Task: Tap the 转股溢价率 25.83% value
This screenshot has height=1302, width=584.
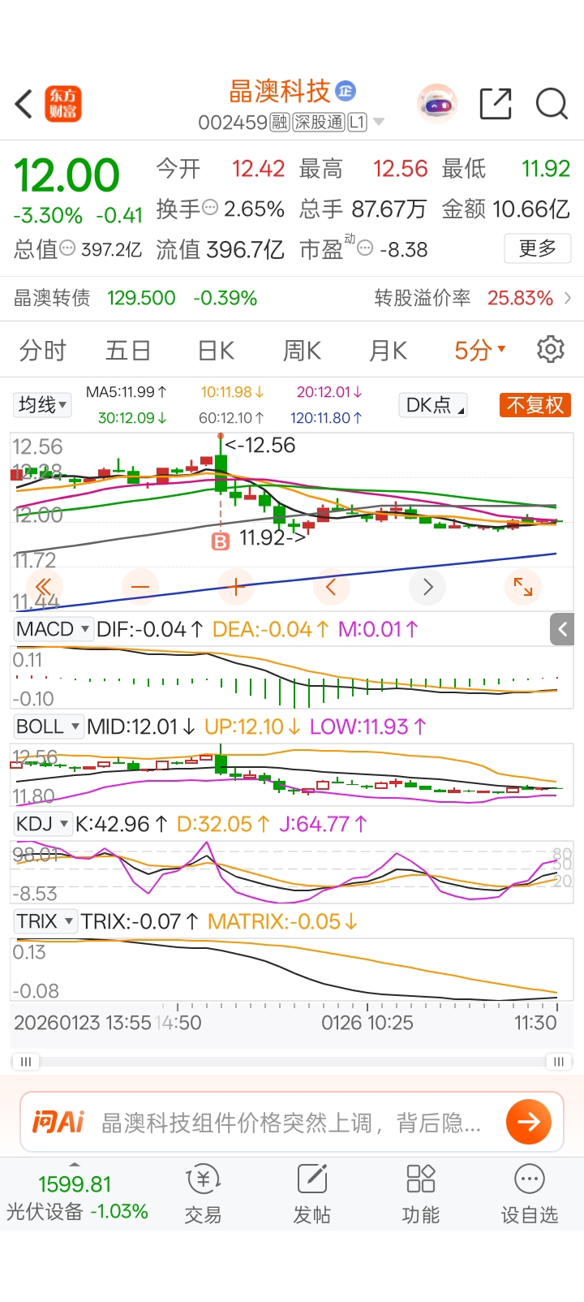Action: (x=520, y=298)
